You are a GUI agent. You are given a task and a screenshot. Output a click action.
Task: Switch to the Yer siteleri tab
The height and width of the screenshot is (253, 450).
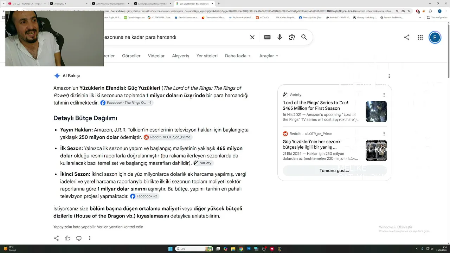[x=207, y=56]
